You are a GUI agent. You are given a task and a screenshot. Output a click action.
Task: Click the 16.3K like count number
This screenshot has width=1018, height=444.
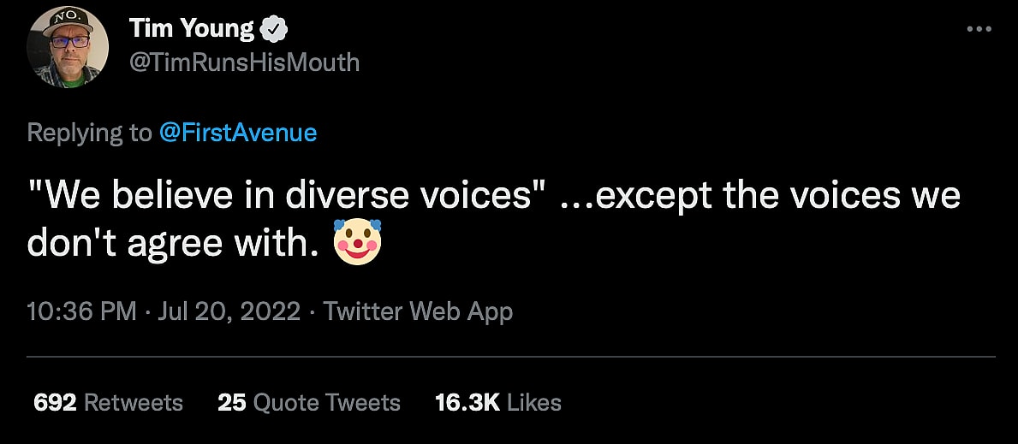coord(467,403)
